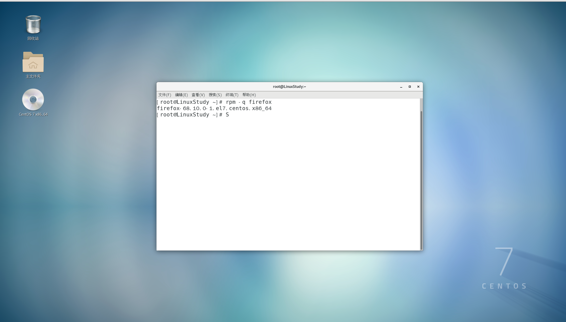Select the CentOS 7 x86_64 disc icon
This screenshot has height=322, width=566.
(x=33, y=100)
